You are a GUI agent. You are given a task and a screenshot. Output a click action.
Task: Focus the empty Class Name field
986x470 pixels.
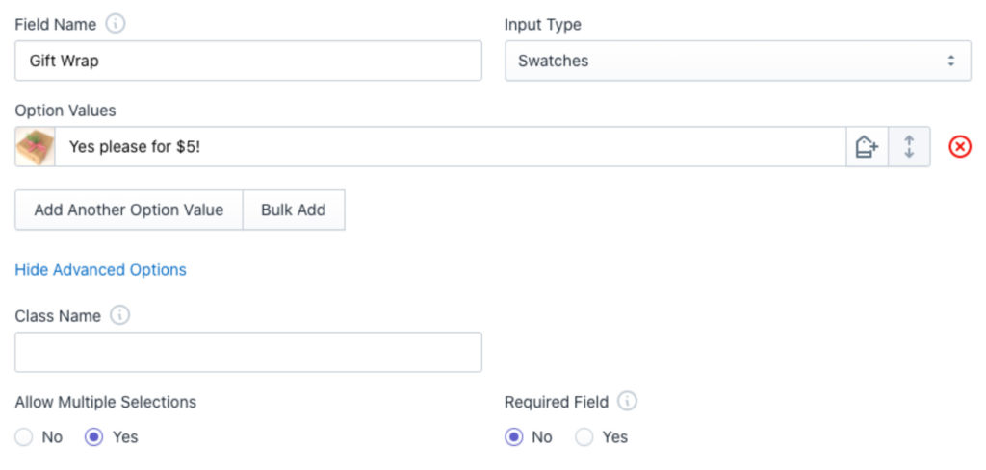[x=247, y=352]
